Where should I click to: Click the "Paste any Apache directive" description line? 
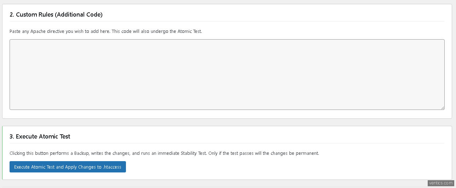tap(105, 31)
